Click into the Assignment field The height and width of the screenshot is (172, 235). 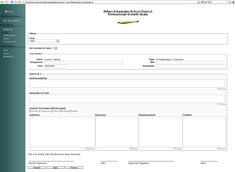(84, 62)
